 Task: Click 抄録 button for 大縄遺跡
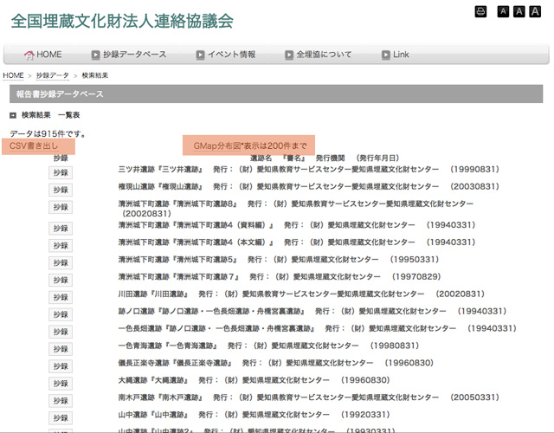tap(61, 384)
